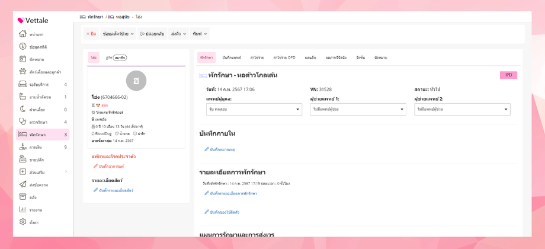The image size is (545, 249).
Task: Open the settings gear icon (ตั้งค่า)
Action: pyautogui.click(x=23, y=222)
